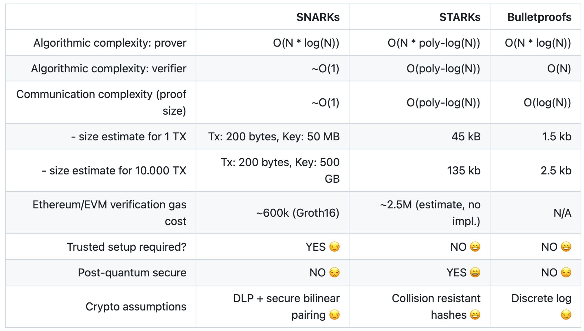Click the 'Trusted setup required?' row label
Screen dimensions: 584x331
[126, 247]
